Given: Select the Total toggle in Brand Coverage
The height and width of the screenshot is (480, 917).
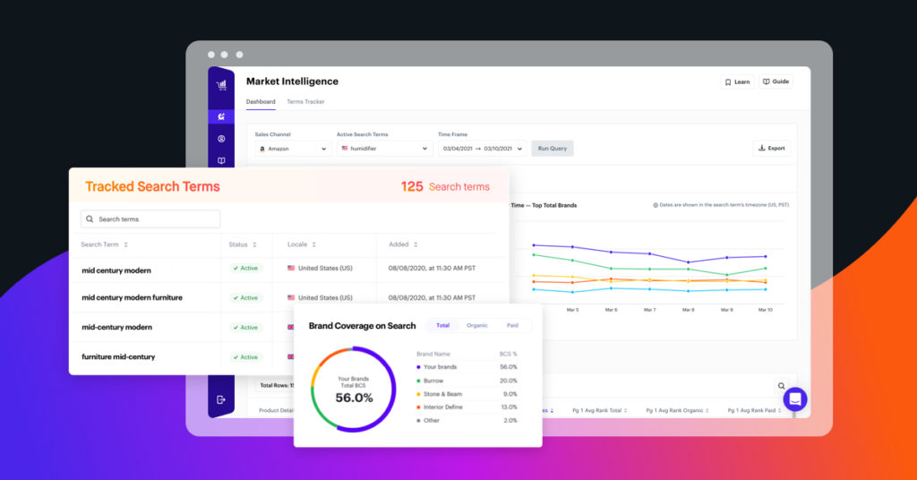Looking at the screenshot, I should tap(442, 325).
